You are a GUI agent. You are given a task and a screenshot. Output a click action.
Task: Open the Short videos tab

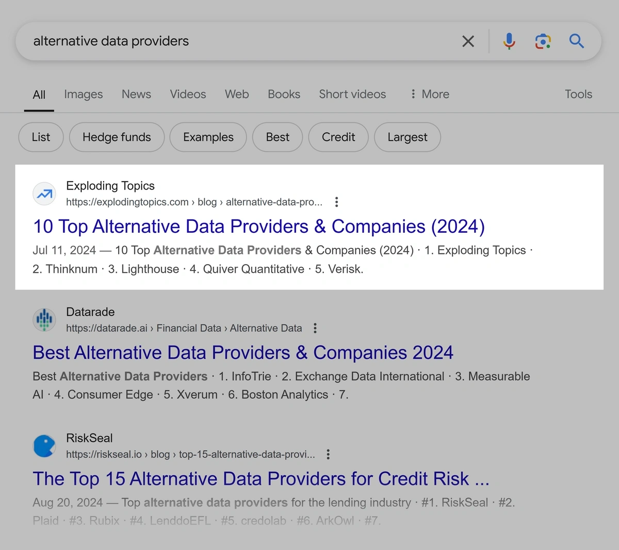click(352, 94)
